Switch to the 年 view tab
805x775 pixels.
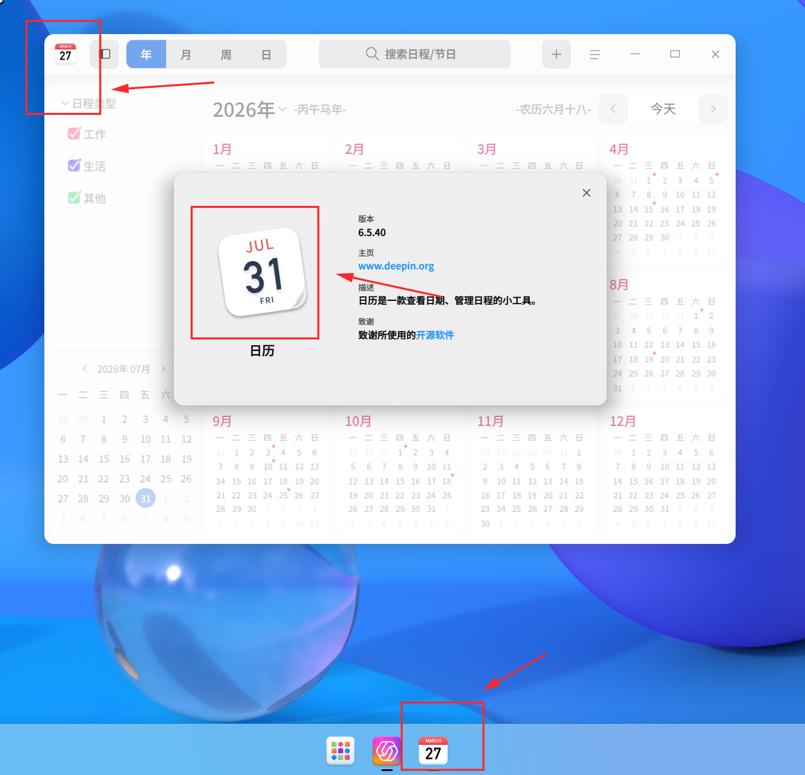(146, 55)
